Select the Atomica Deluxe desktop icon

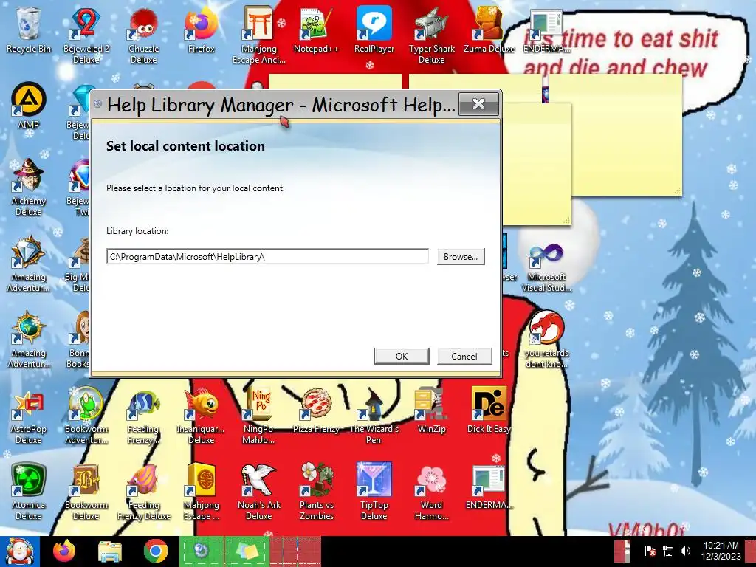(29, 492)
